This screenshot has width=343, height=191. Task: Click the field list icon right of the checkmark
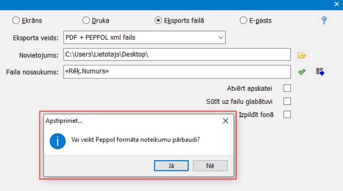coord(320,72)
